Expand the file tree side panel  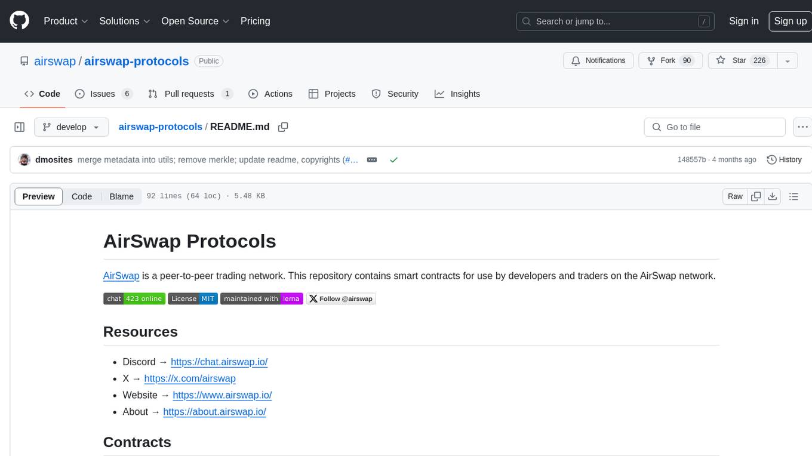coord(20,127)
